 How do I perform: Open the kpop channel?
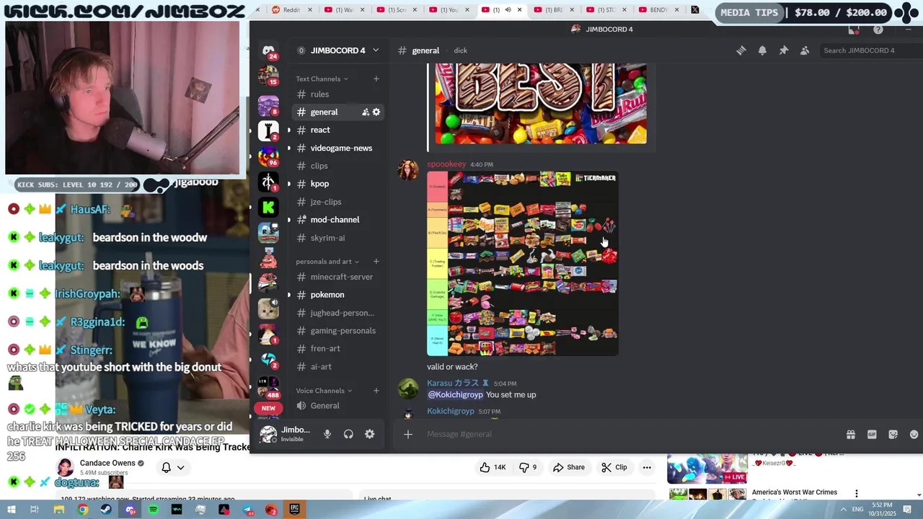[x=338, y=184]
